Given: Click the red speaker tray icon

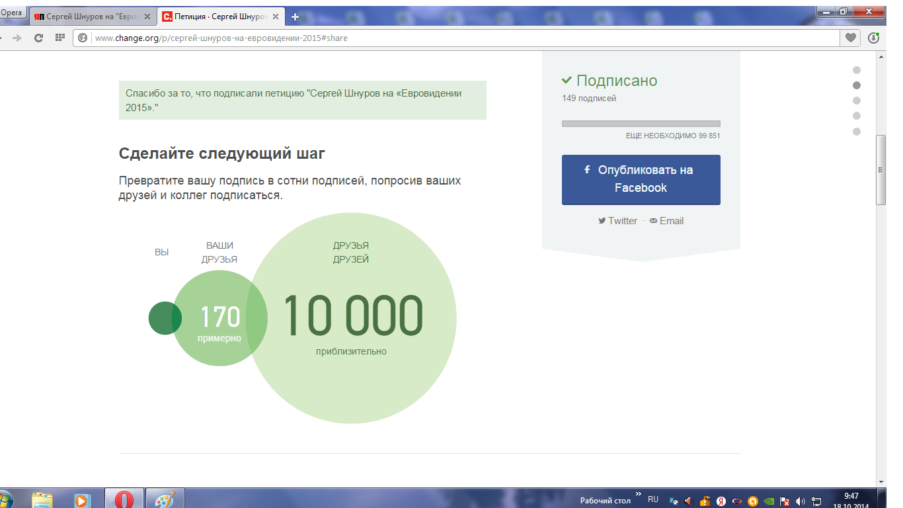Looking at the screenshot, I should click(x=688, y=501).
